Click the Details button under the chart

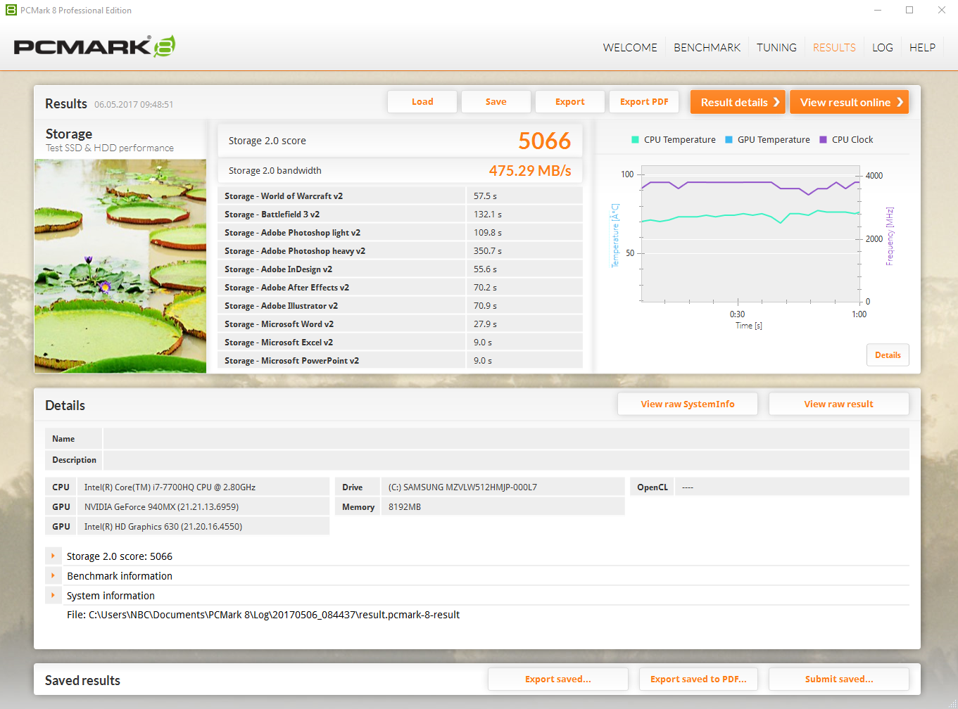click(888, 355)
